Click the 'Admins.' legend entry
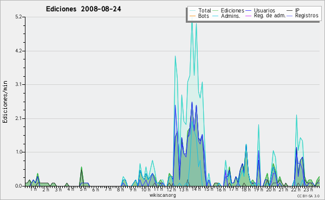The image size is (325, 200). pos(231,16)
